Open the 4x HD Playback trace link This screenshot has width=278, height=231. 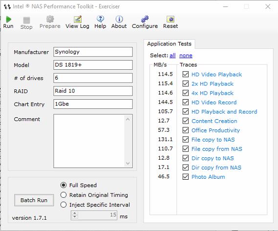tap(213, 93)
